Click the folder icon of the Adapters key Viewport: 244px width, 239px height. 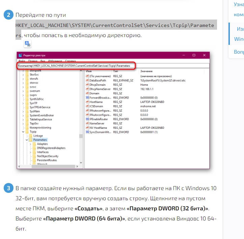click(x=34, y=144)
